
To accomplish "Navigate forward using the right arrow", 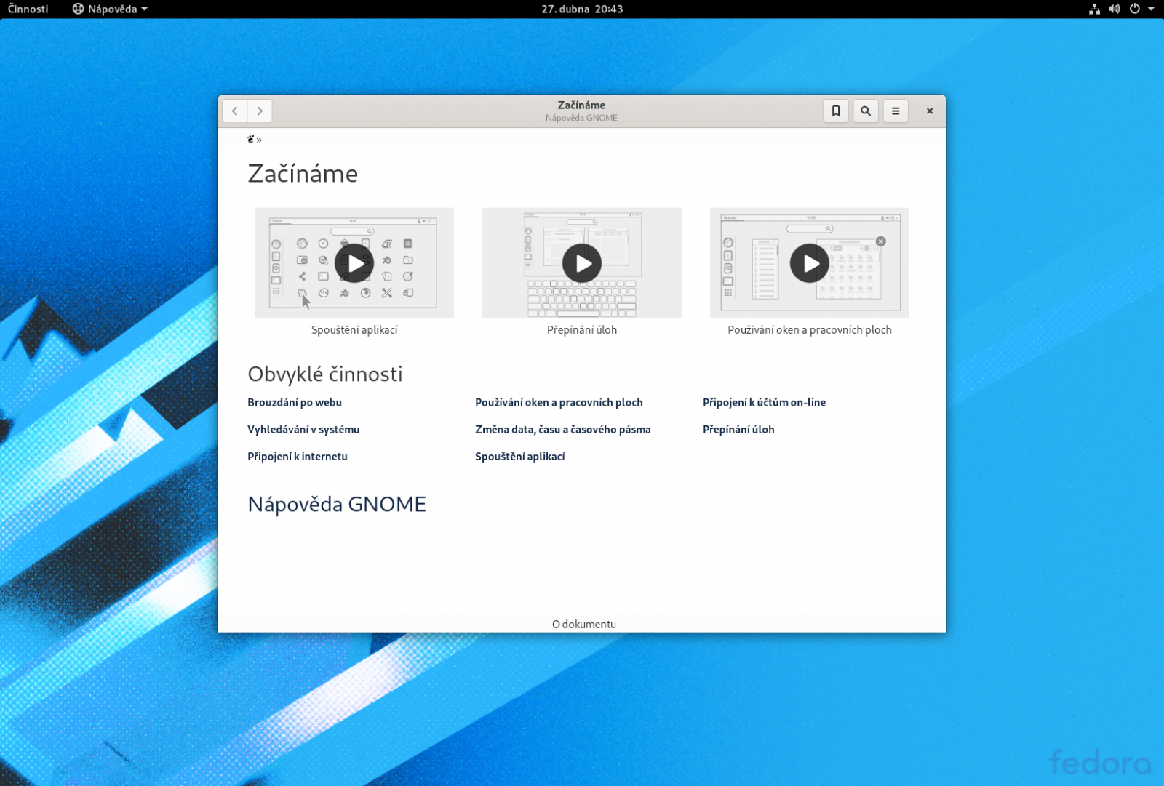I will [260, 111].
